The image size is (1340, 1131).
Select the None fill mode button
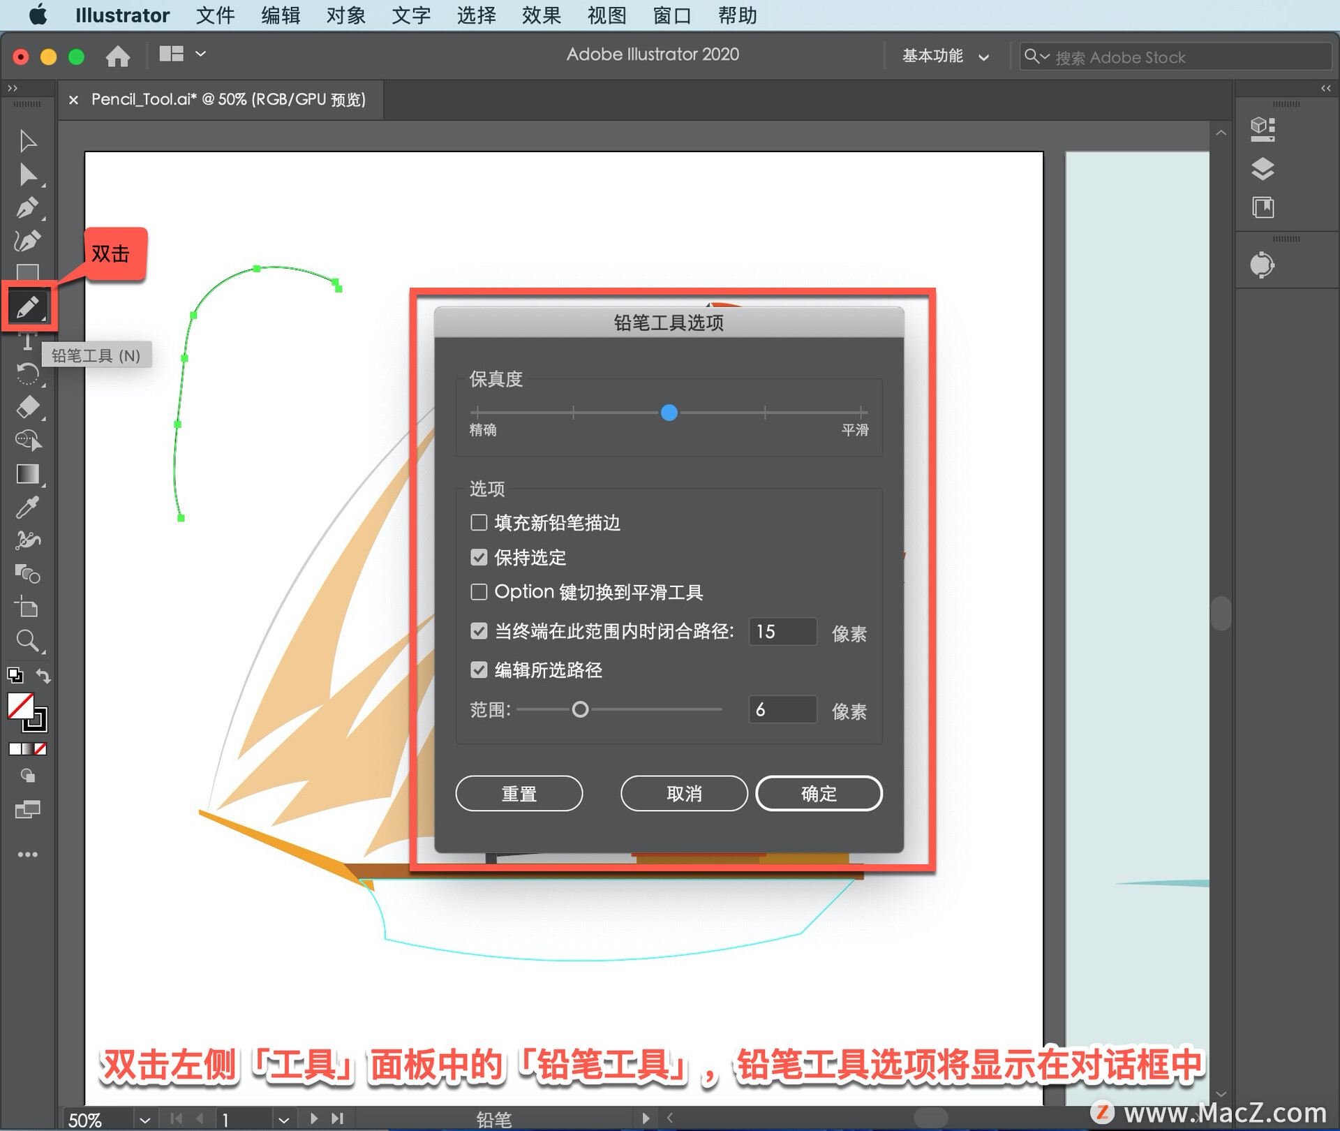click(40, 749)
